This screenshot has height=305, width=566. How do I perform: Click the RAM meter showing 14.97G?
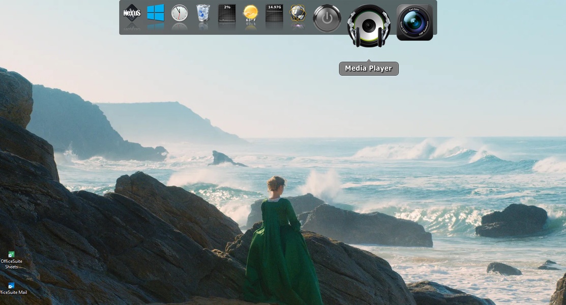click(x=275, y=14)
